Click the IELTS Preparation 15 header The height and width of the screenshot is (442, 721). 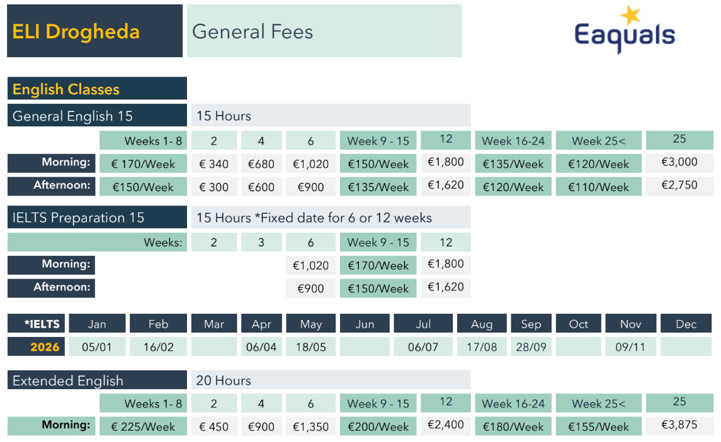point(97,218)
